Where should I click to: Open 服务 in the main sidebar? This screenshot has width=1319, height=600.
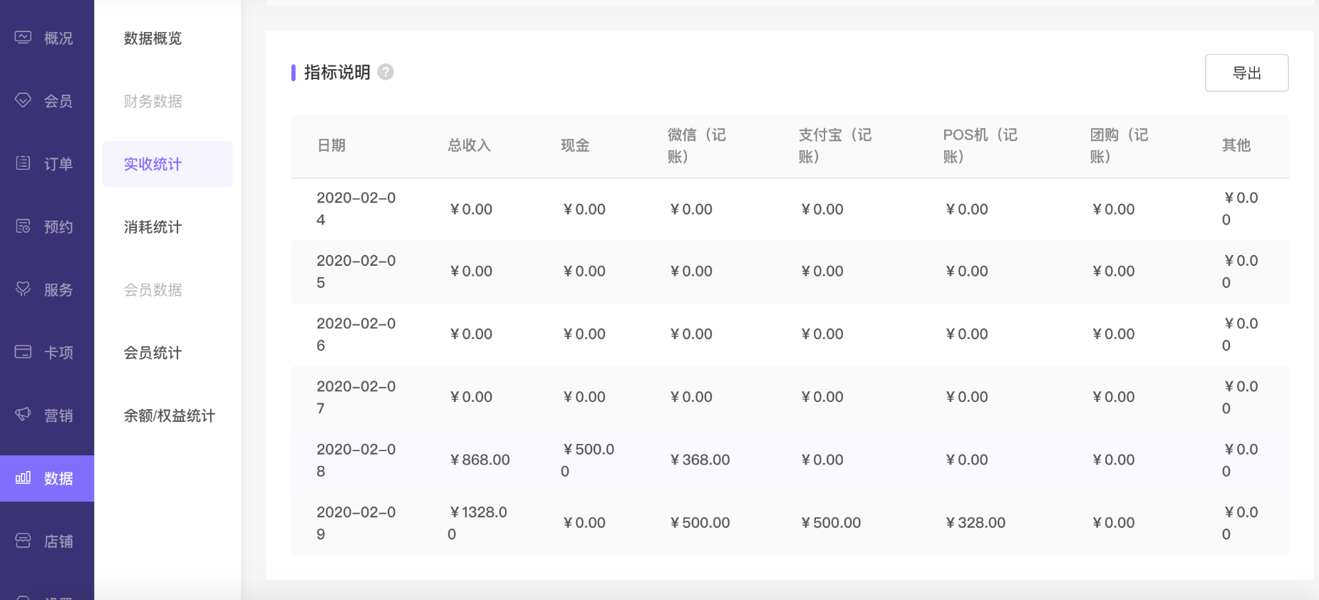(x=47, y=289)
